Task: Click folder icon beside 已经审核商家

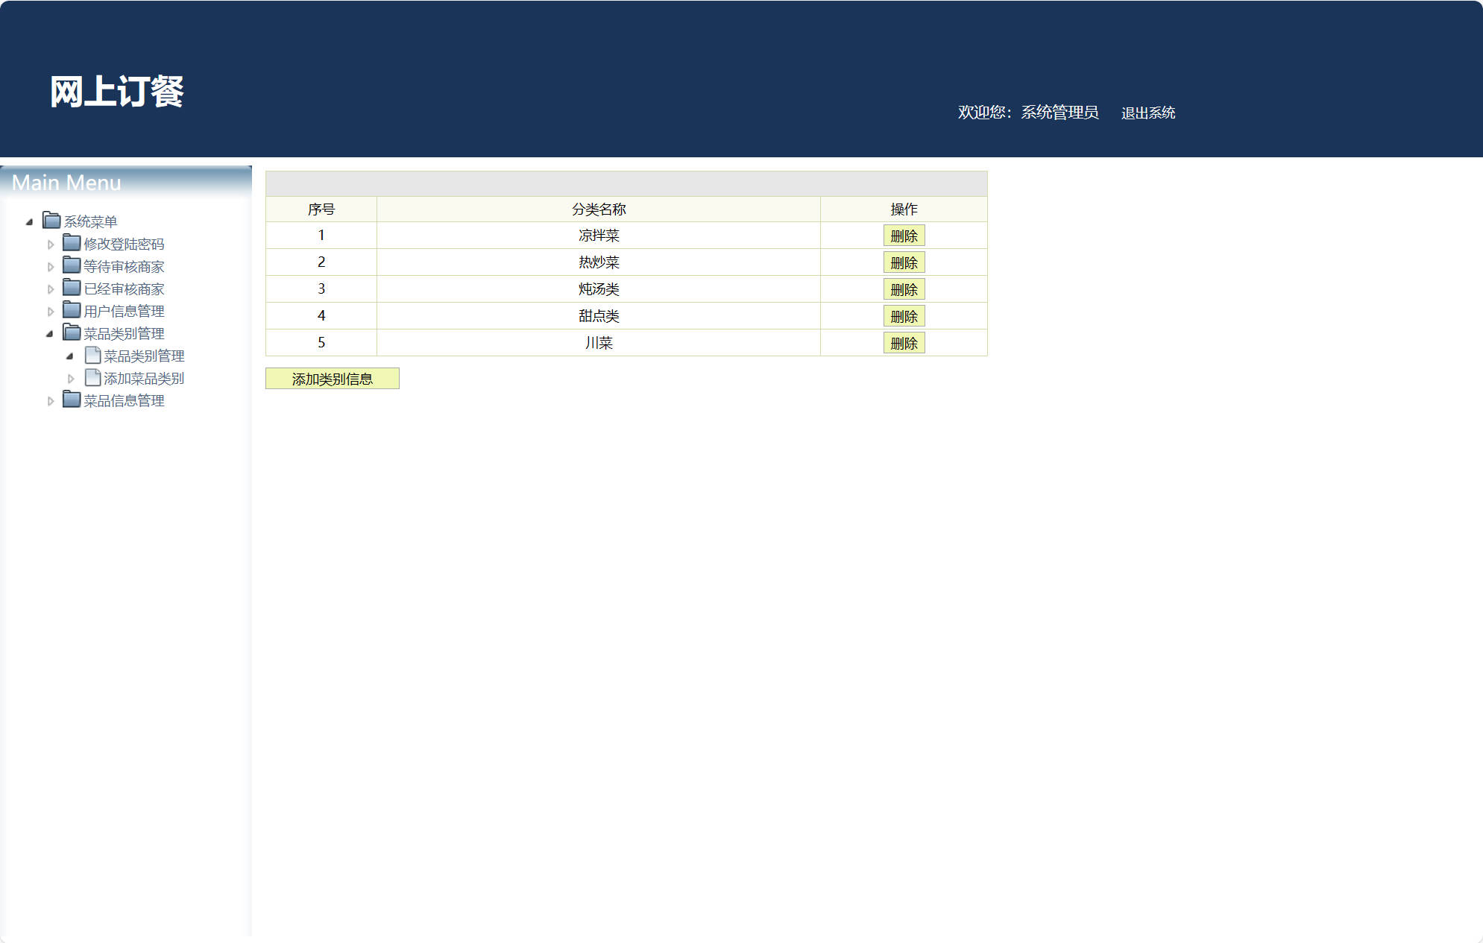Action: (x=72, y=288)
